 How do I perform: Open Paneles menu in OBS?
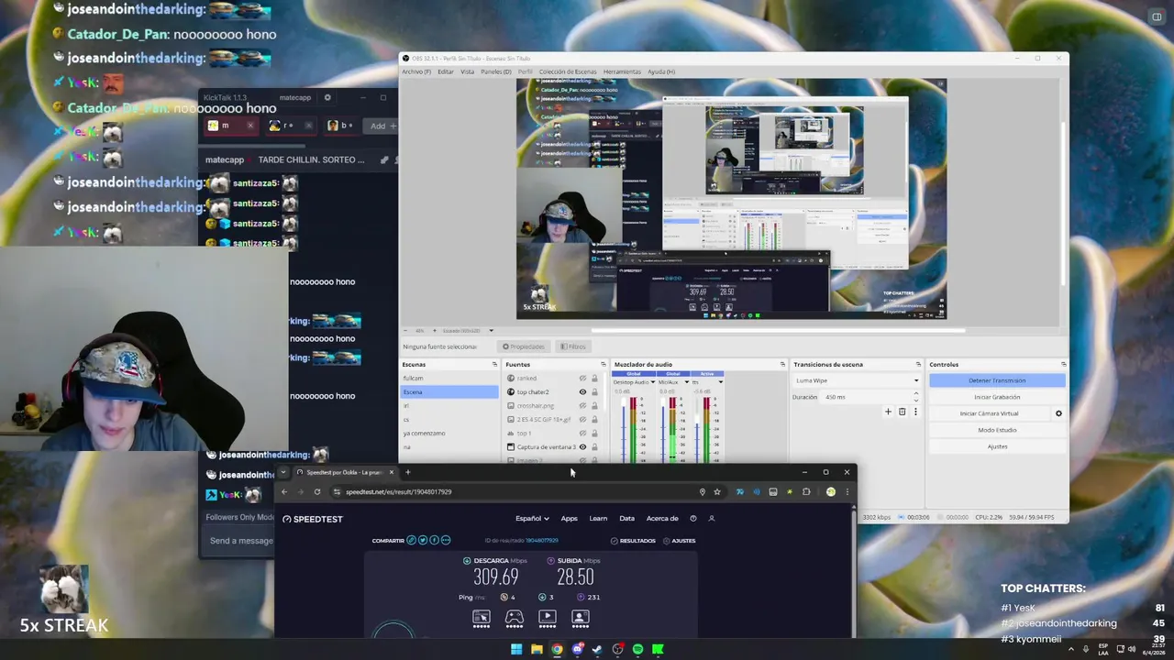[x=496, y=71]
